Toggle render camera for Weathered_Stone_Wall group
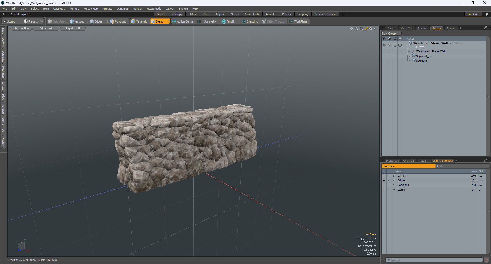The width and height of the screenshot is (491, 264). coord(389,45)
